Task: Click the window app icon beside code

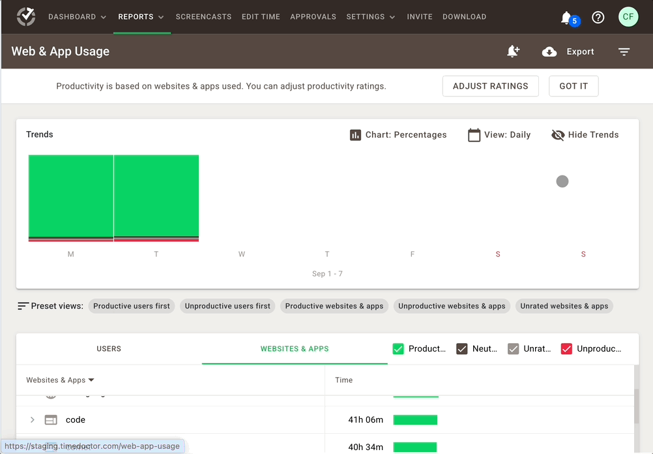Action: tap(51, 420)
